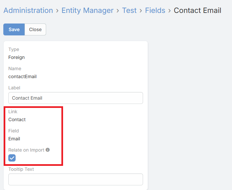Go to the Administration breadcrumb

coord(28,11)
